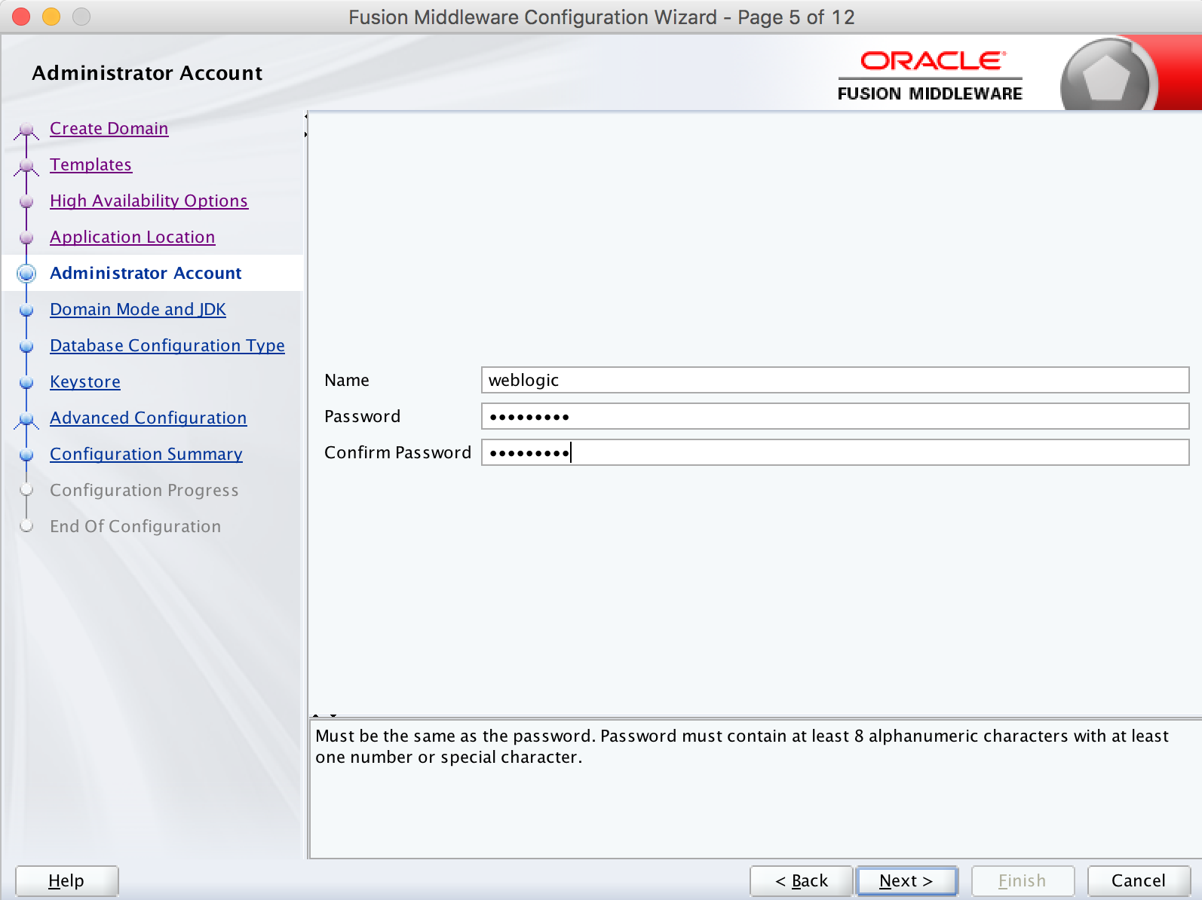Expand navigation pane with right splitter arrow

pyautogui.click(x=306, y=135)
